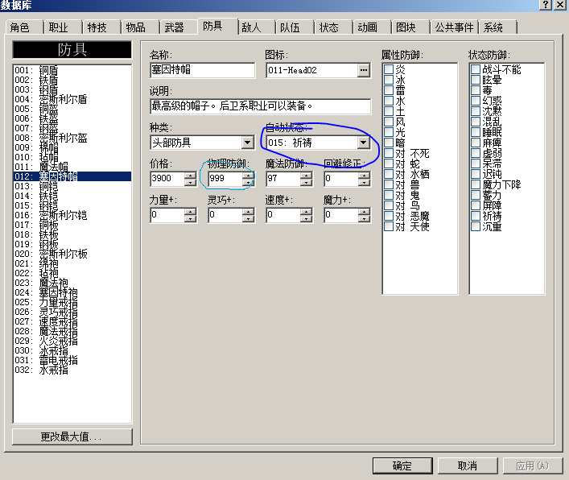The image size is (569, 480).
Task: Enable 战斗不能 state defense checkbox
Action: [476, 69]
